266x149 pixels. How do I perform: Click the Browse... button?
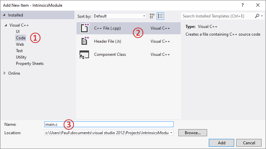coord(192,133)
